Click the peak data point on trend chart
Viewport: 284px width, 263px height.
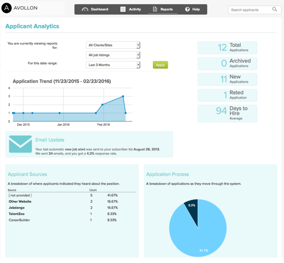[x=123, y=96]
